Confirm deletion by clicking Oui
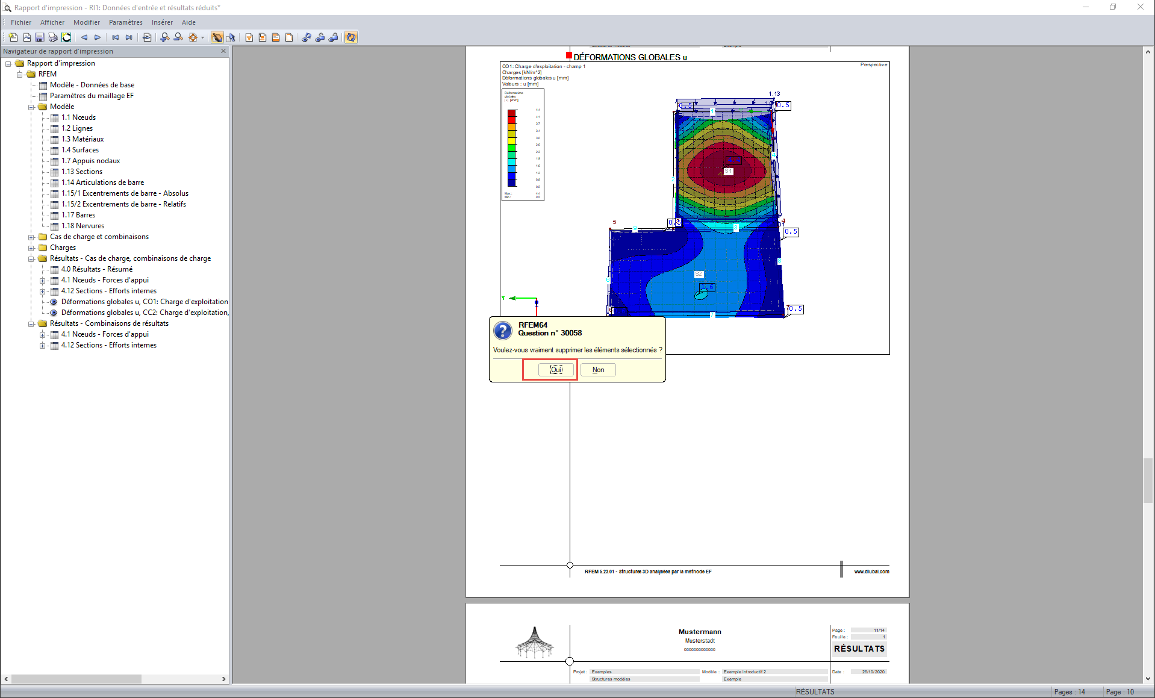Screen dimensions: 1155x698 (x=556, y=370)
